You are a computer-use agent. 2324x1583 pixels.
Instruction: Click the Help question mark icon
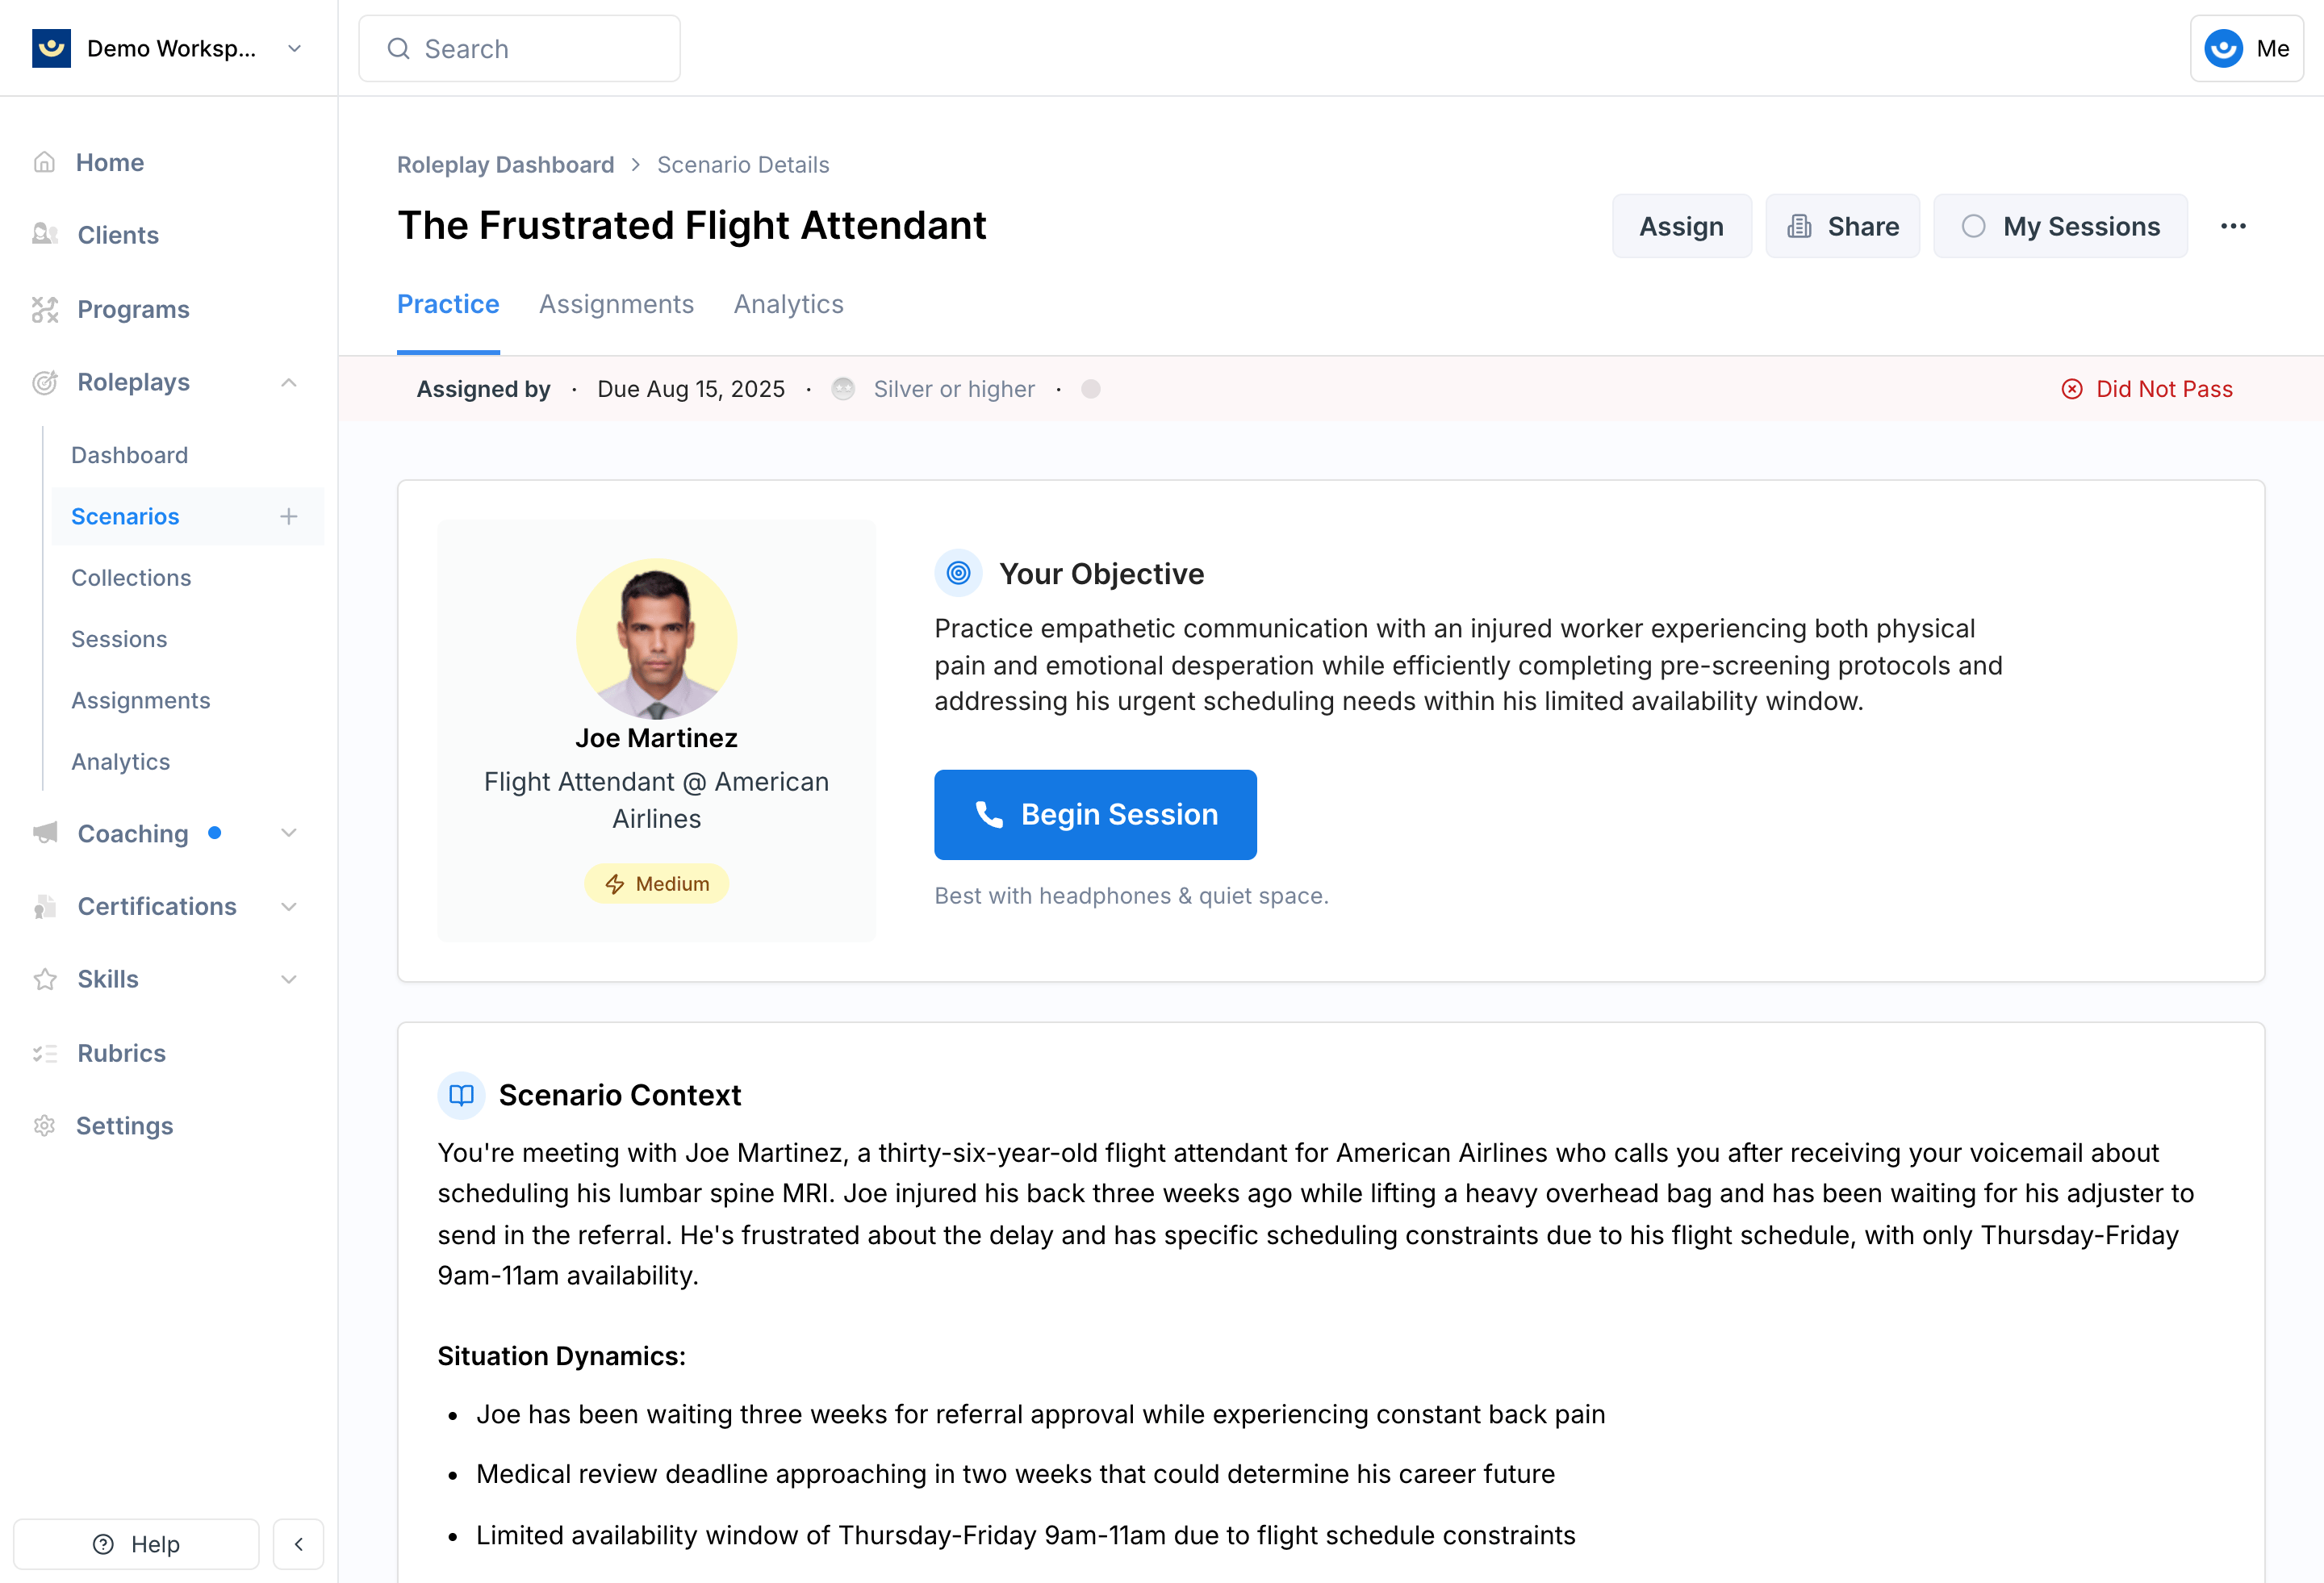(103, 1544)
